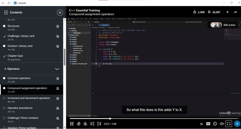
Task: Click the video subtitle caption text
Action: (155, 110)
